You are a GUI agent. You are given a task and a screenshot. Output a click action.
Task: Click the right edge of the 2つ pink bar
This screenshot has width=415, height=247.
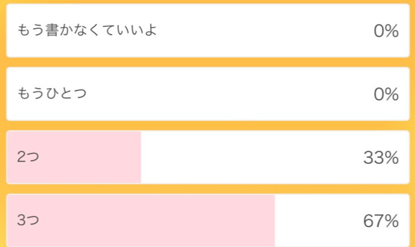(x=140, y=157)
